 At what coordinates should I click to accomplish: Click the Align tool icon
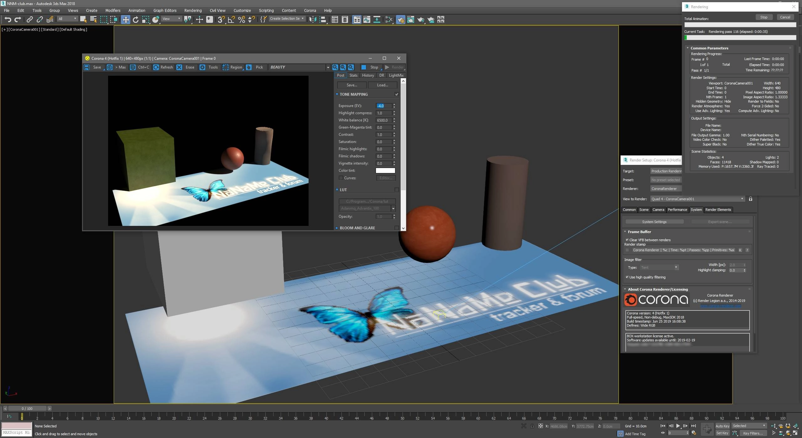tap(323, 19)
